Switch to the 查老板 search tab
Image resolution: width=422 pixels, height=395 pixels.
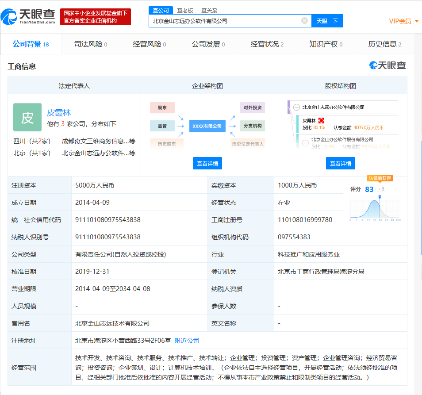[184, 10]
